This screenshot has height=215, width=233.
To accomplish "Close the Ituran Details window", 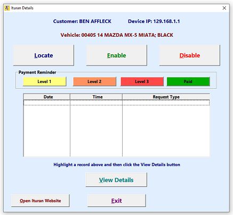I will pos(224,8).
